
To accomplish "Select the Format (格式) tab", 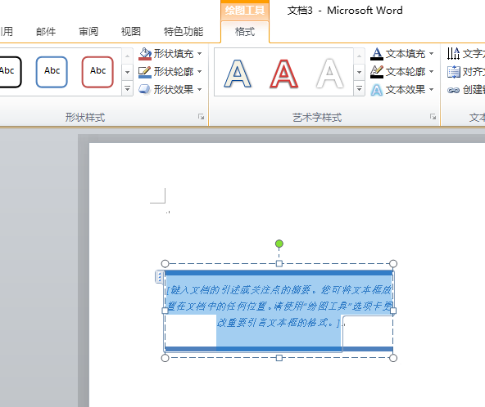I will pyautogui.click(x=245, y=32).
